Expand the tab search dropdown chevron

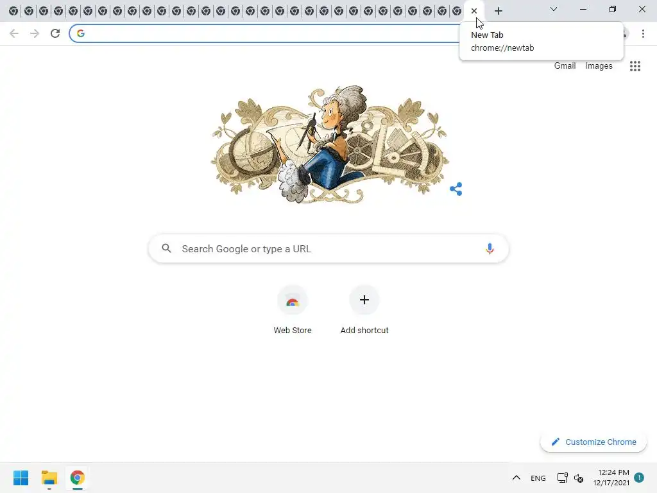(554, 9)
